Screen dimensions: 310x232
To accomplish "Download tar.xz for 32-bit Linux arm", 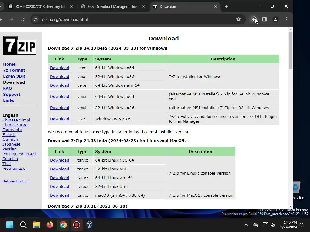I will pos(60,187).
